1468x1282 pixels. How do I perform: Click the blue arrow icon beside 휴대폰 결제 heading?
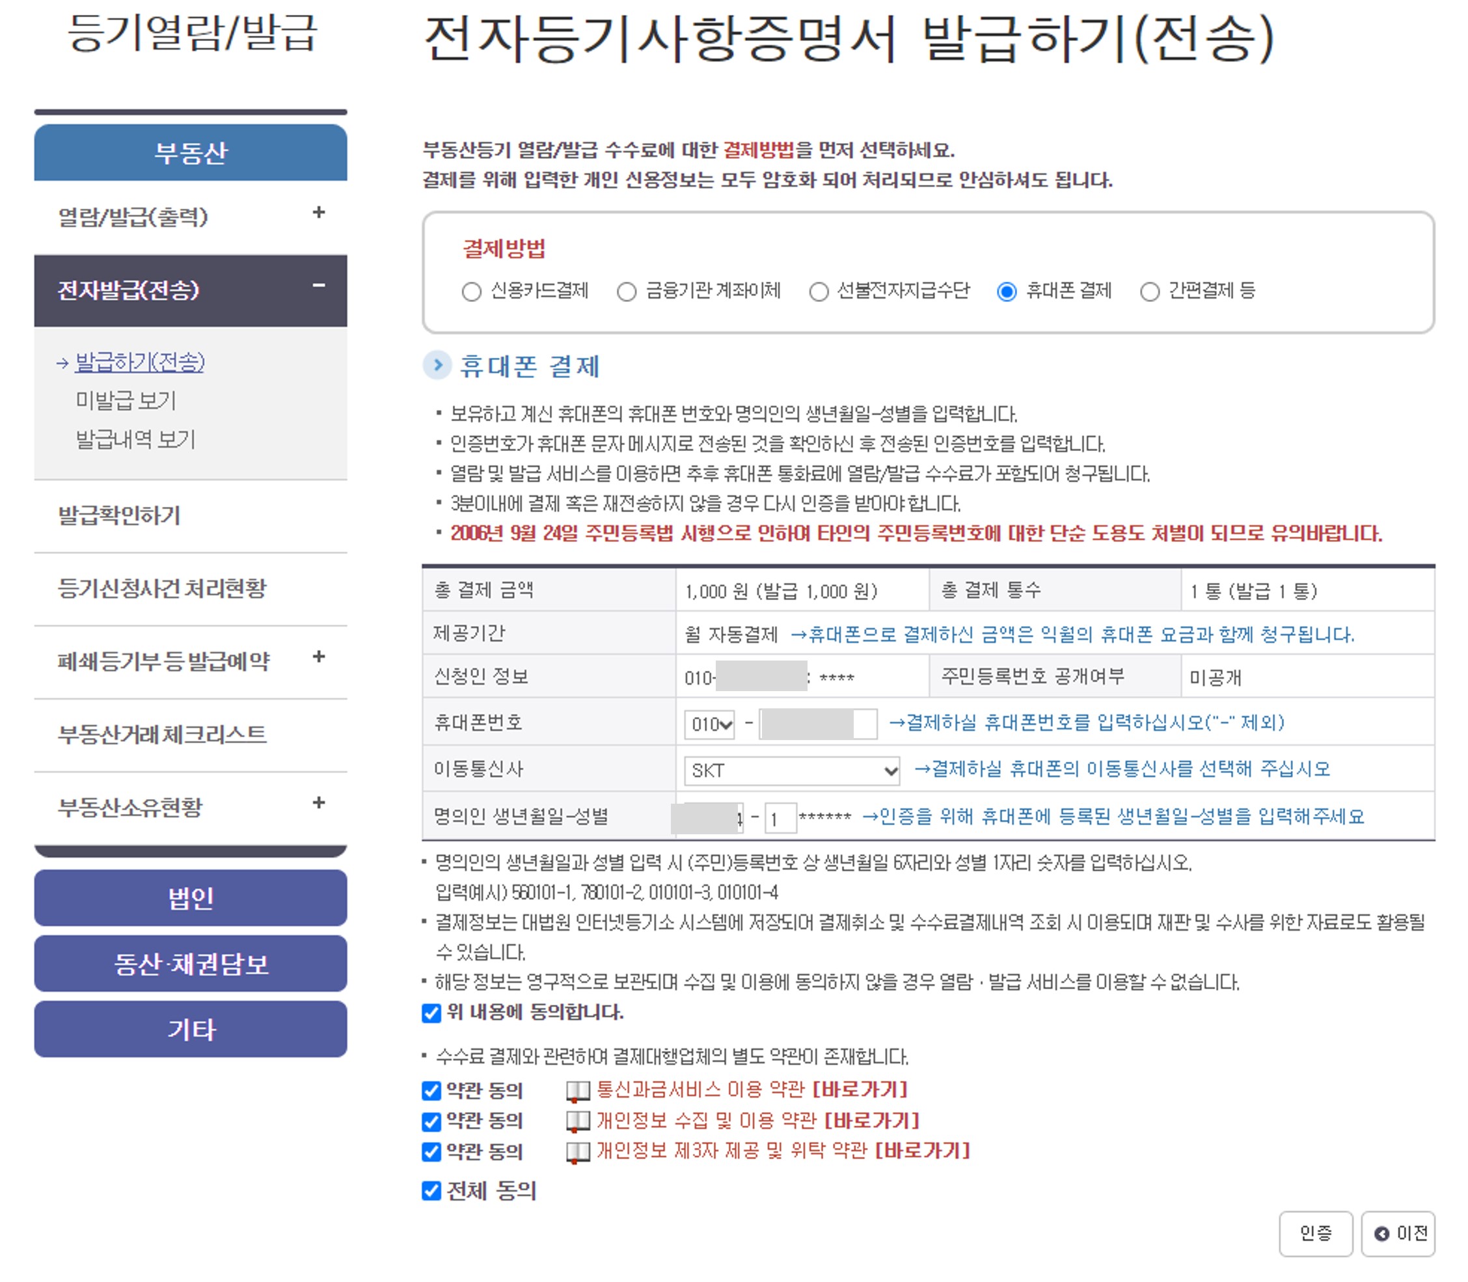tap(437, 366)
